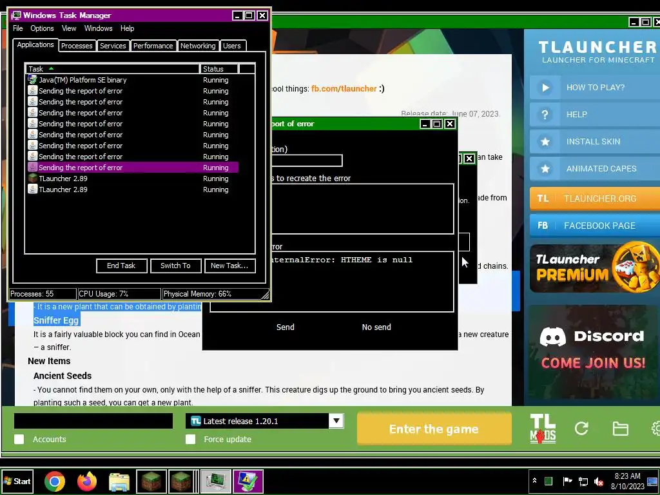The height and width of the screenshot is (495, 660).
Task: Click the Help question mark icon
Action: click(x=545, y=115)
